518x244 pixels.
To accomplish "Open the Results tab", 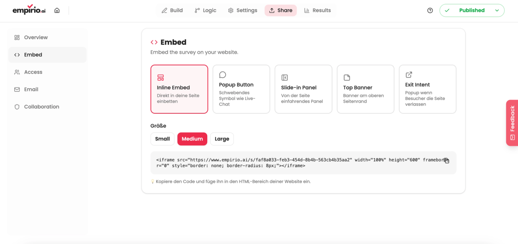I will (317, 10).
